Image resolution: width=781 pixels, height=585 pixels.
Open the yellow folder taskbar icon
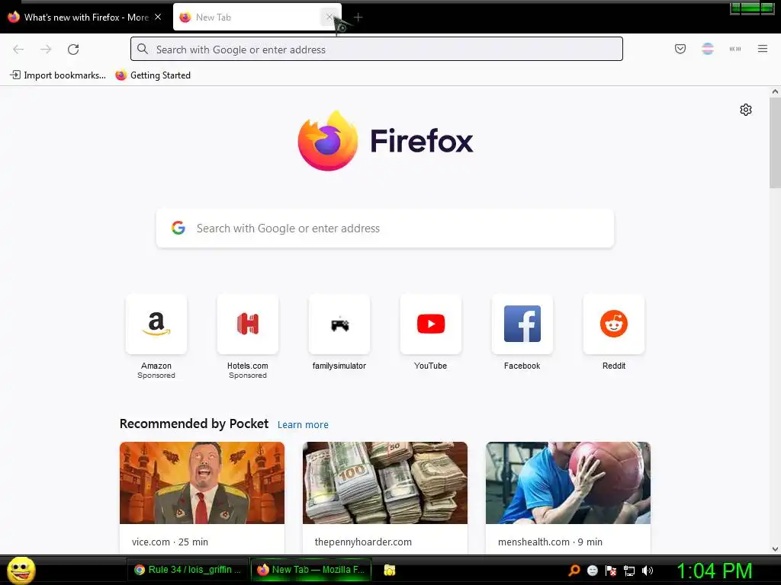390,570
